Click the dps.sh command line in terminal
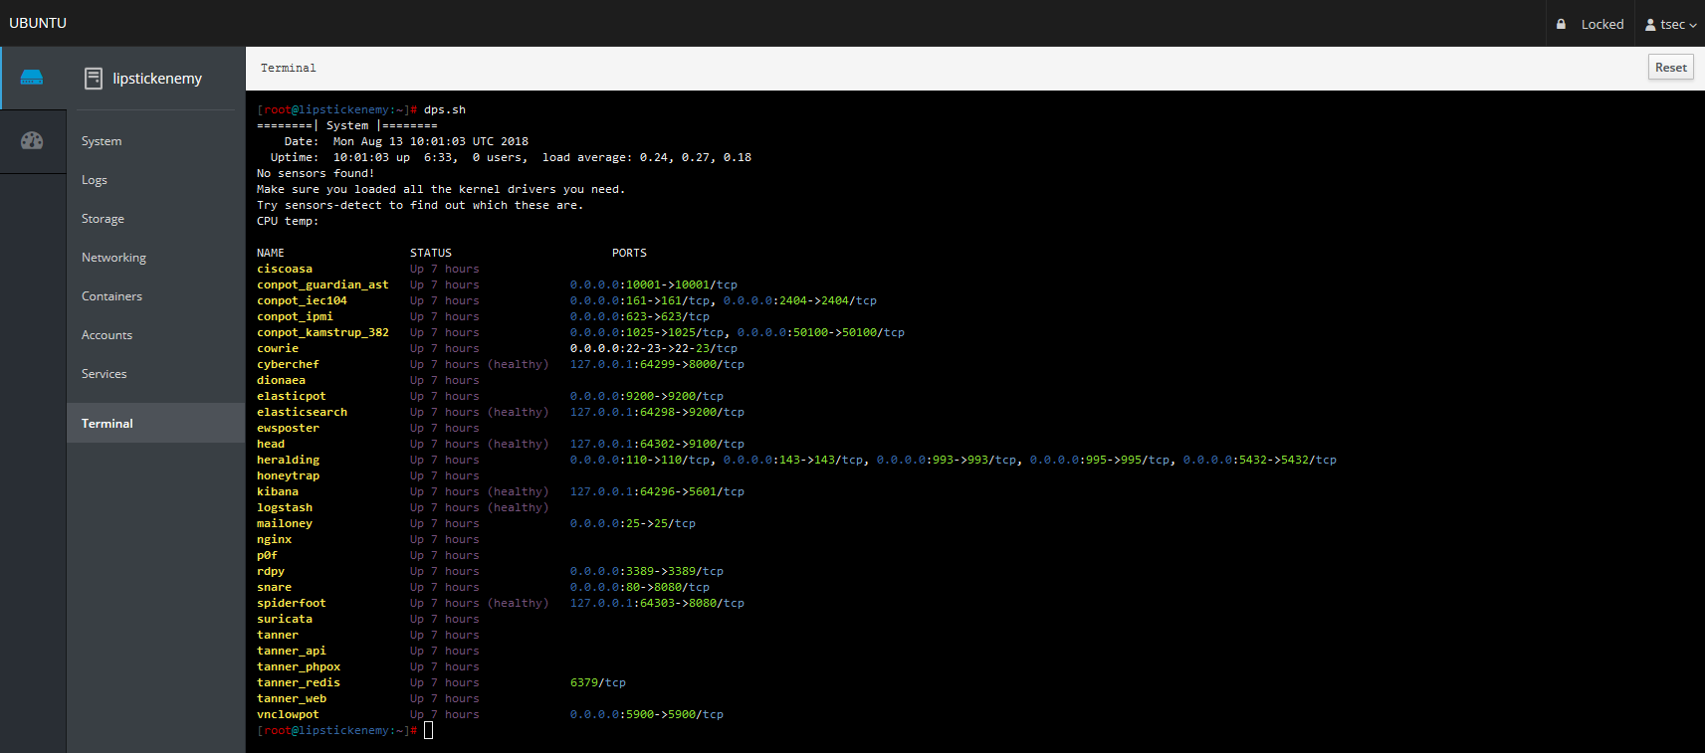Screen dimensions: 1705x753 tap(444, 109)
